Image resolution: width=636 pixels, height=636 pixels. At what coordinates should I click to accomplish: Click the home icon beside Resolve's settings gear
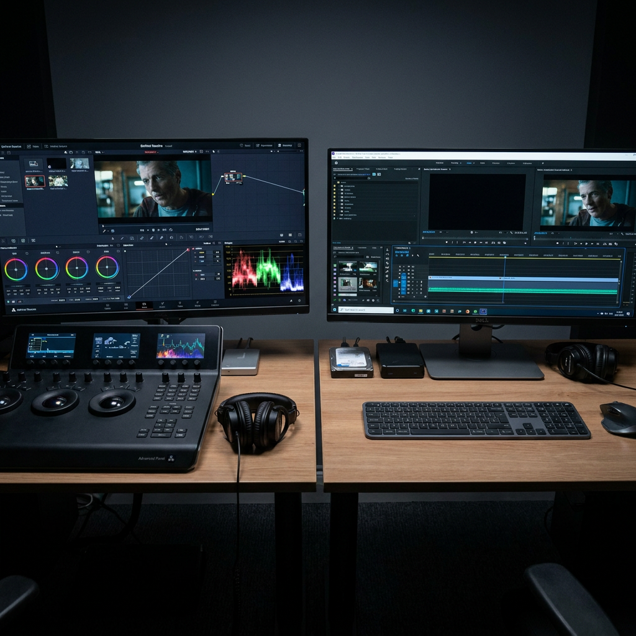tap(291, 301)
